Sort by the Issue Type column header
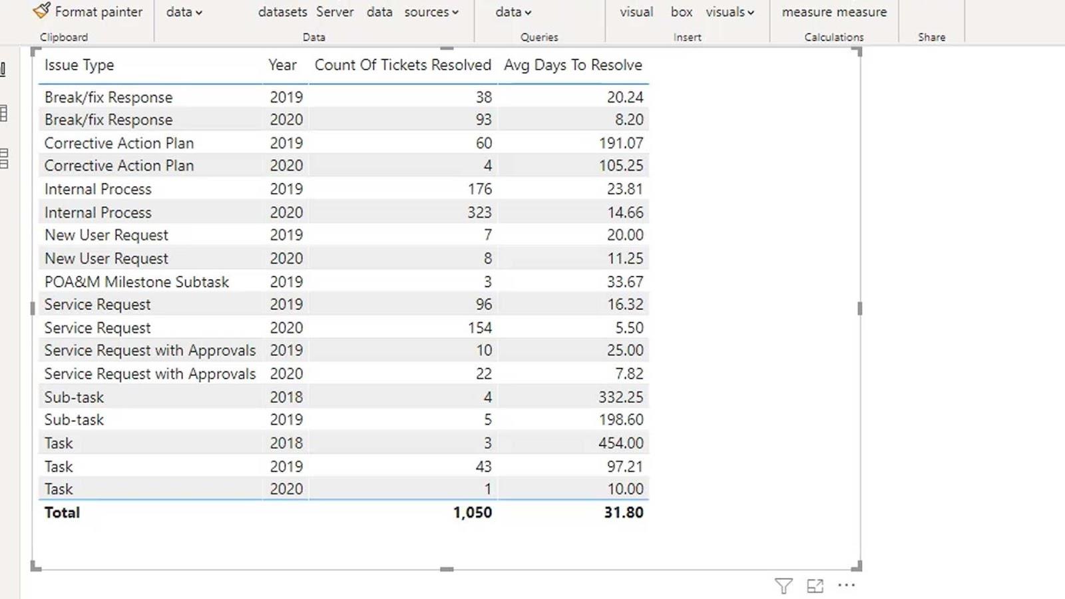Viewport: 1065px width, 599px height. 79,65
